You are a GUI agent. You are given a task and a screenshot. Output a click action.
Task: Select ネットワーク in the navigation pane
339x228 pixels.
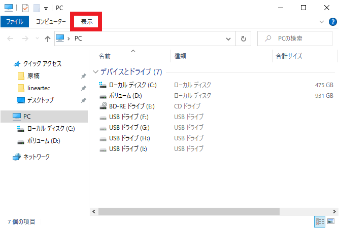(36, 157)
